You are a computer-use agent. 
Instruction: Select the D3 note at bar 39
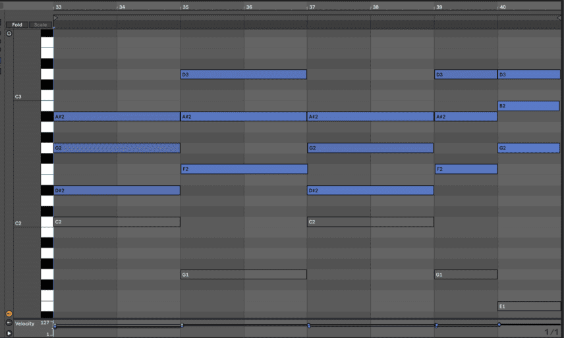(466, 74)
